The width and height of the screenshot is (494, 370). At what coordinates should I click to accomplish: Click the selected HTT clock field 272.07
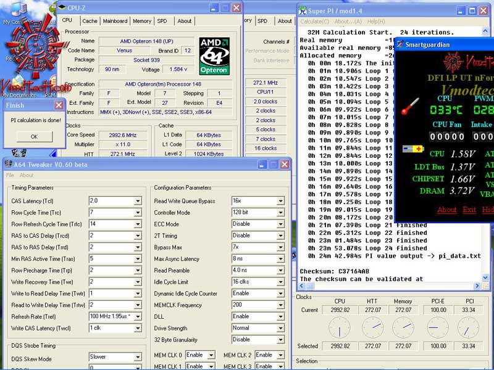click(x=373, y=346)
